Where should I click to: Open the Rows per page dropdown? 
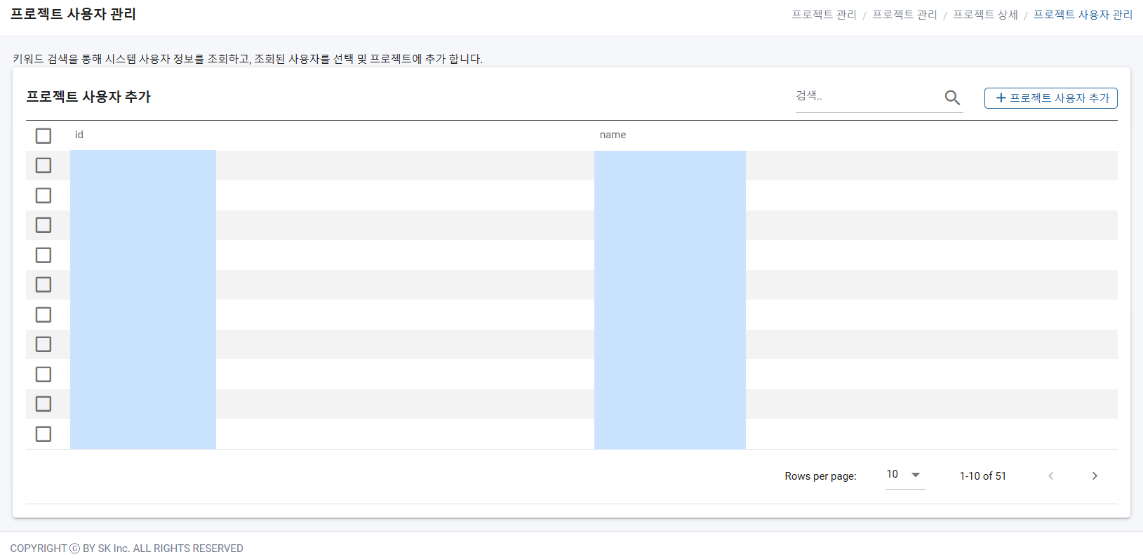[905, 475]
